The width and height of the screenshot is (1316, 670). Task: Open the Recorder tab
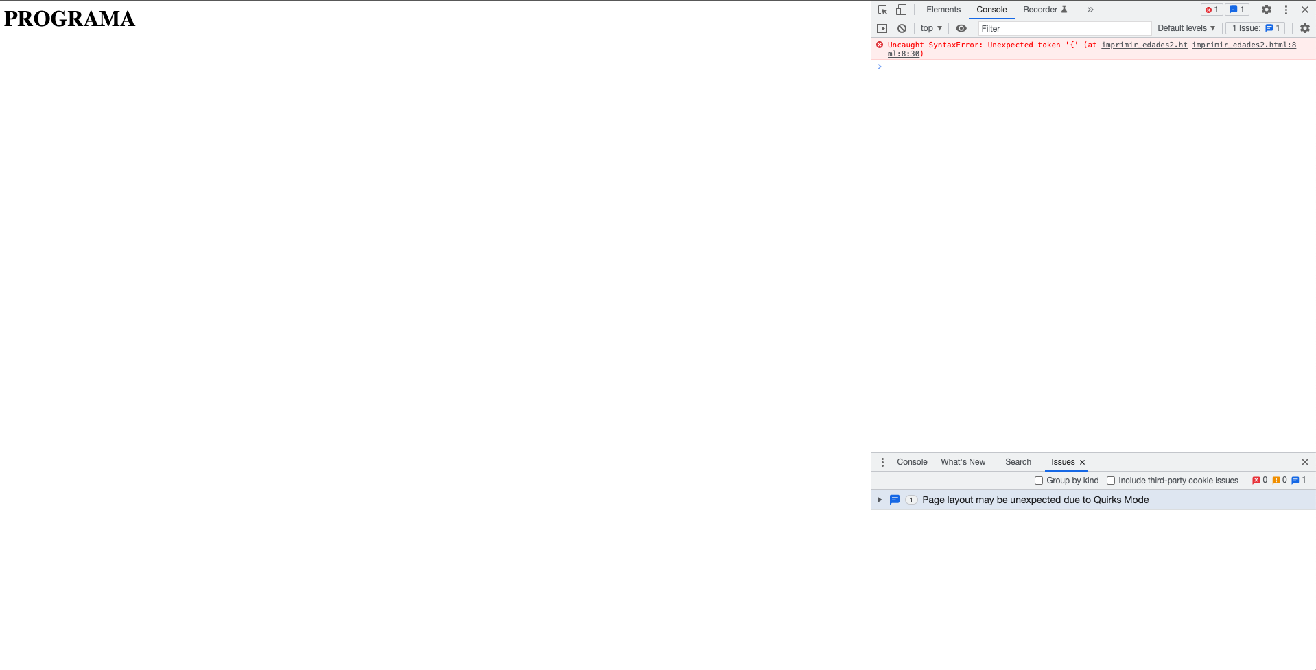click(x=1045, y=10)
